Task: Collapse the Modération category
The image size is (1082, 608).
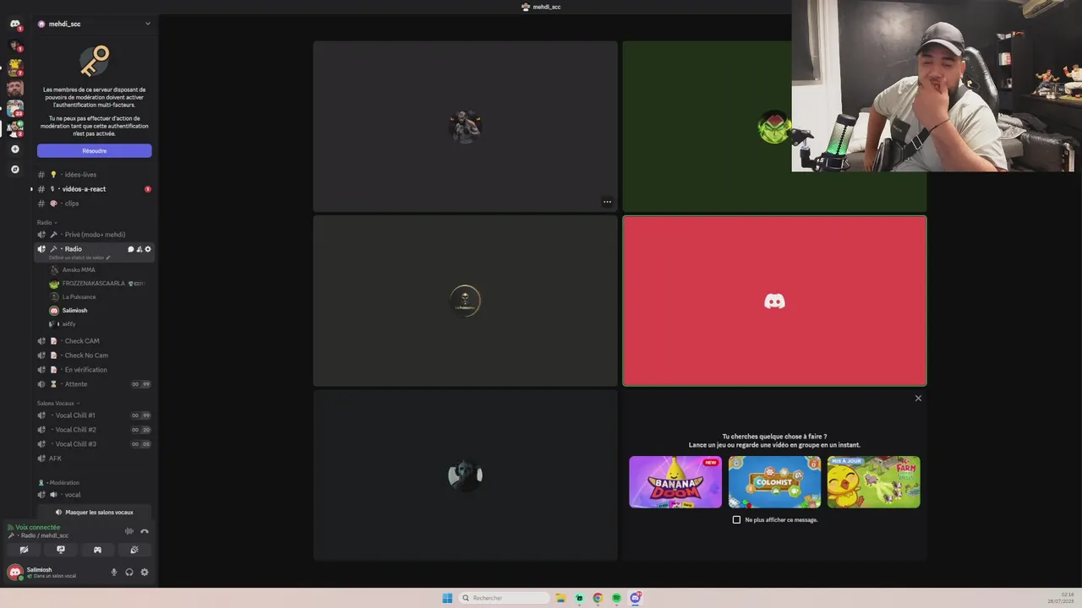Action: (x=59, y=482)
